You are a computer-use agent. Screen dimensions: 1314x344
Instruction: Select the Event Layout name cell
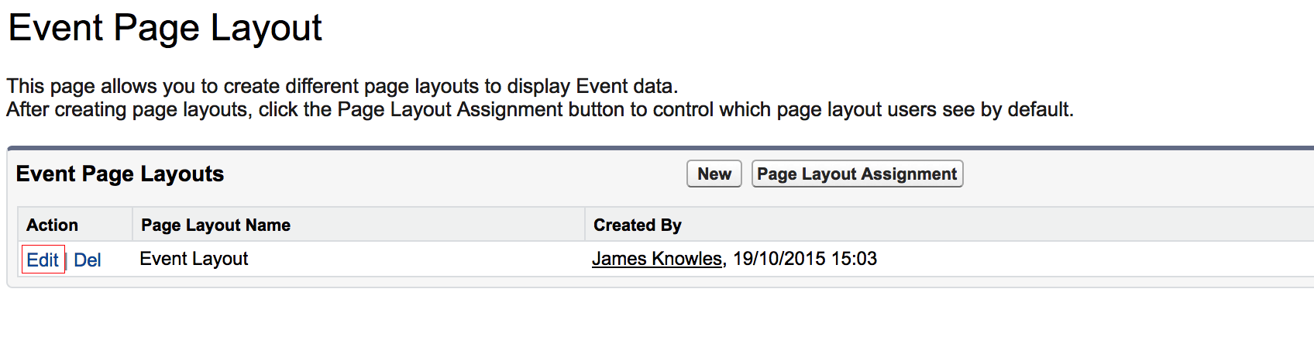(194, 259)
